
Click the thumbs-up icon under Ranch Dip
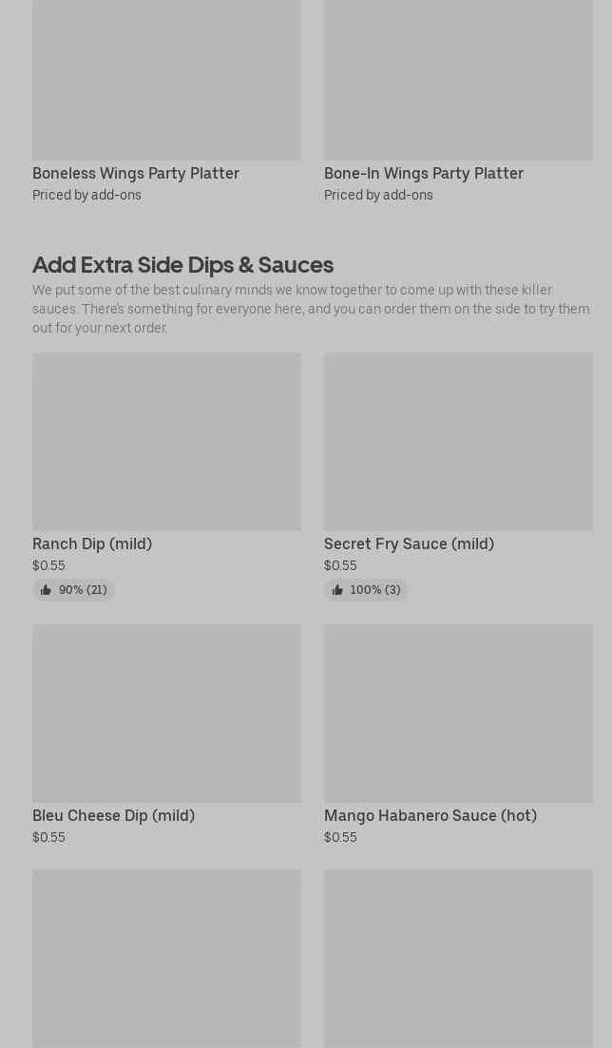tap(46, 590)
